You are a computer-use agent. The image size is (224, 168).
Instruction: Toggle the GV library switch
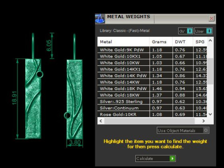(x=189, y=31)
